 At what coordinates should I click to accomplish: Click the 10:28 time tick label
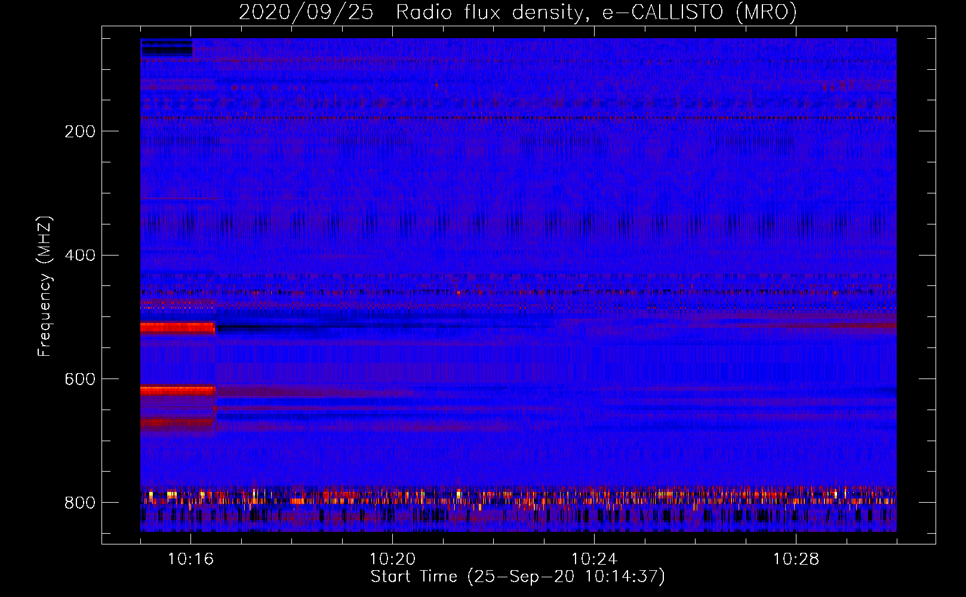[796, 559]
